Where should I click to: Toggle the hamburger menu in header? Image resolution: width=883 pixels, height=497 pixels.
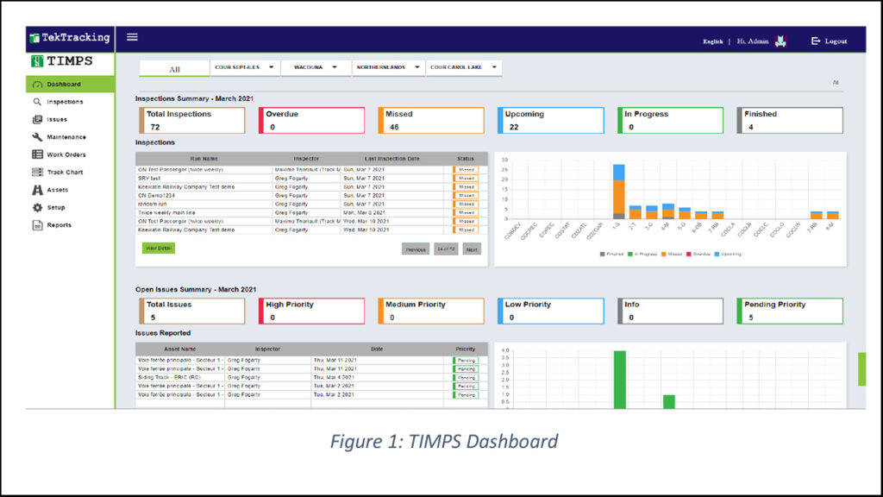tap(132, 37)
